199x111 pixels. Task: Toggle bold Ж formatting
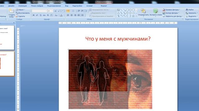coord(34,15)
